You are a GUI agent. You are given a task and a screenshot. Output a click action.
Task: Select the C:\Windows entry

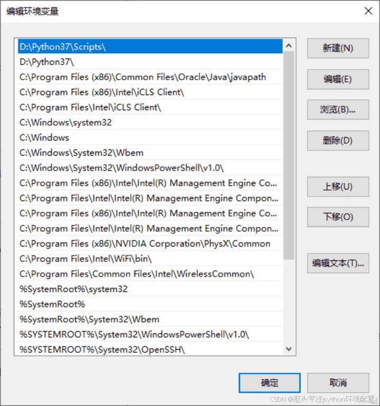(x=150, y=137)
